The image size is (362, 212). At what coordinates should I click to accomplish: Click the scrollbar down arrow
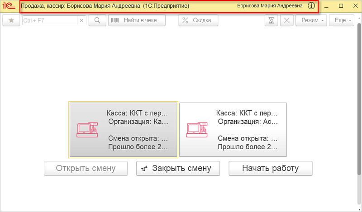click(x=359, y=209)
